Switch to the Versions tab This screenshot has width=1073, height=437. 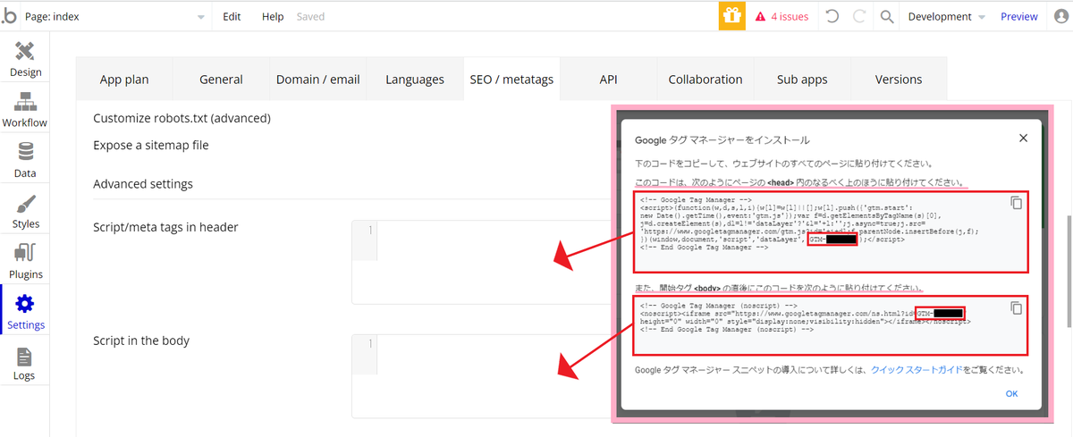[x=899, y=79]
